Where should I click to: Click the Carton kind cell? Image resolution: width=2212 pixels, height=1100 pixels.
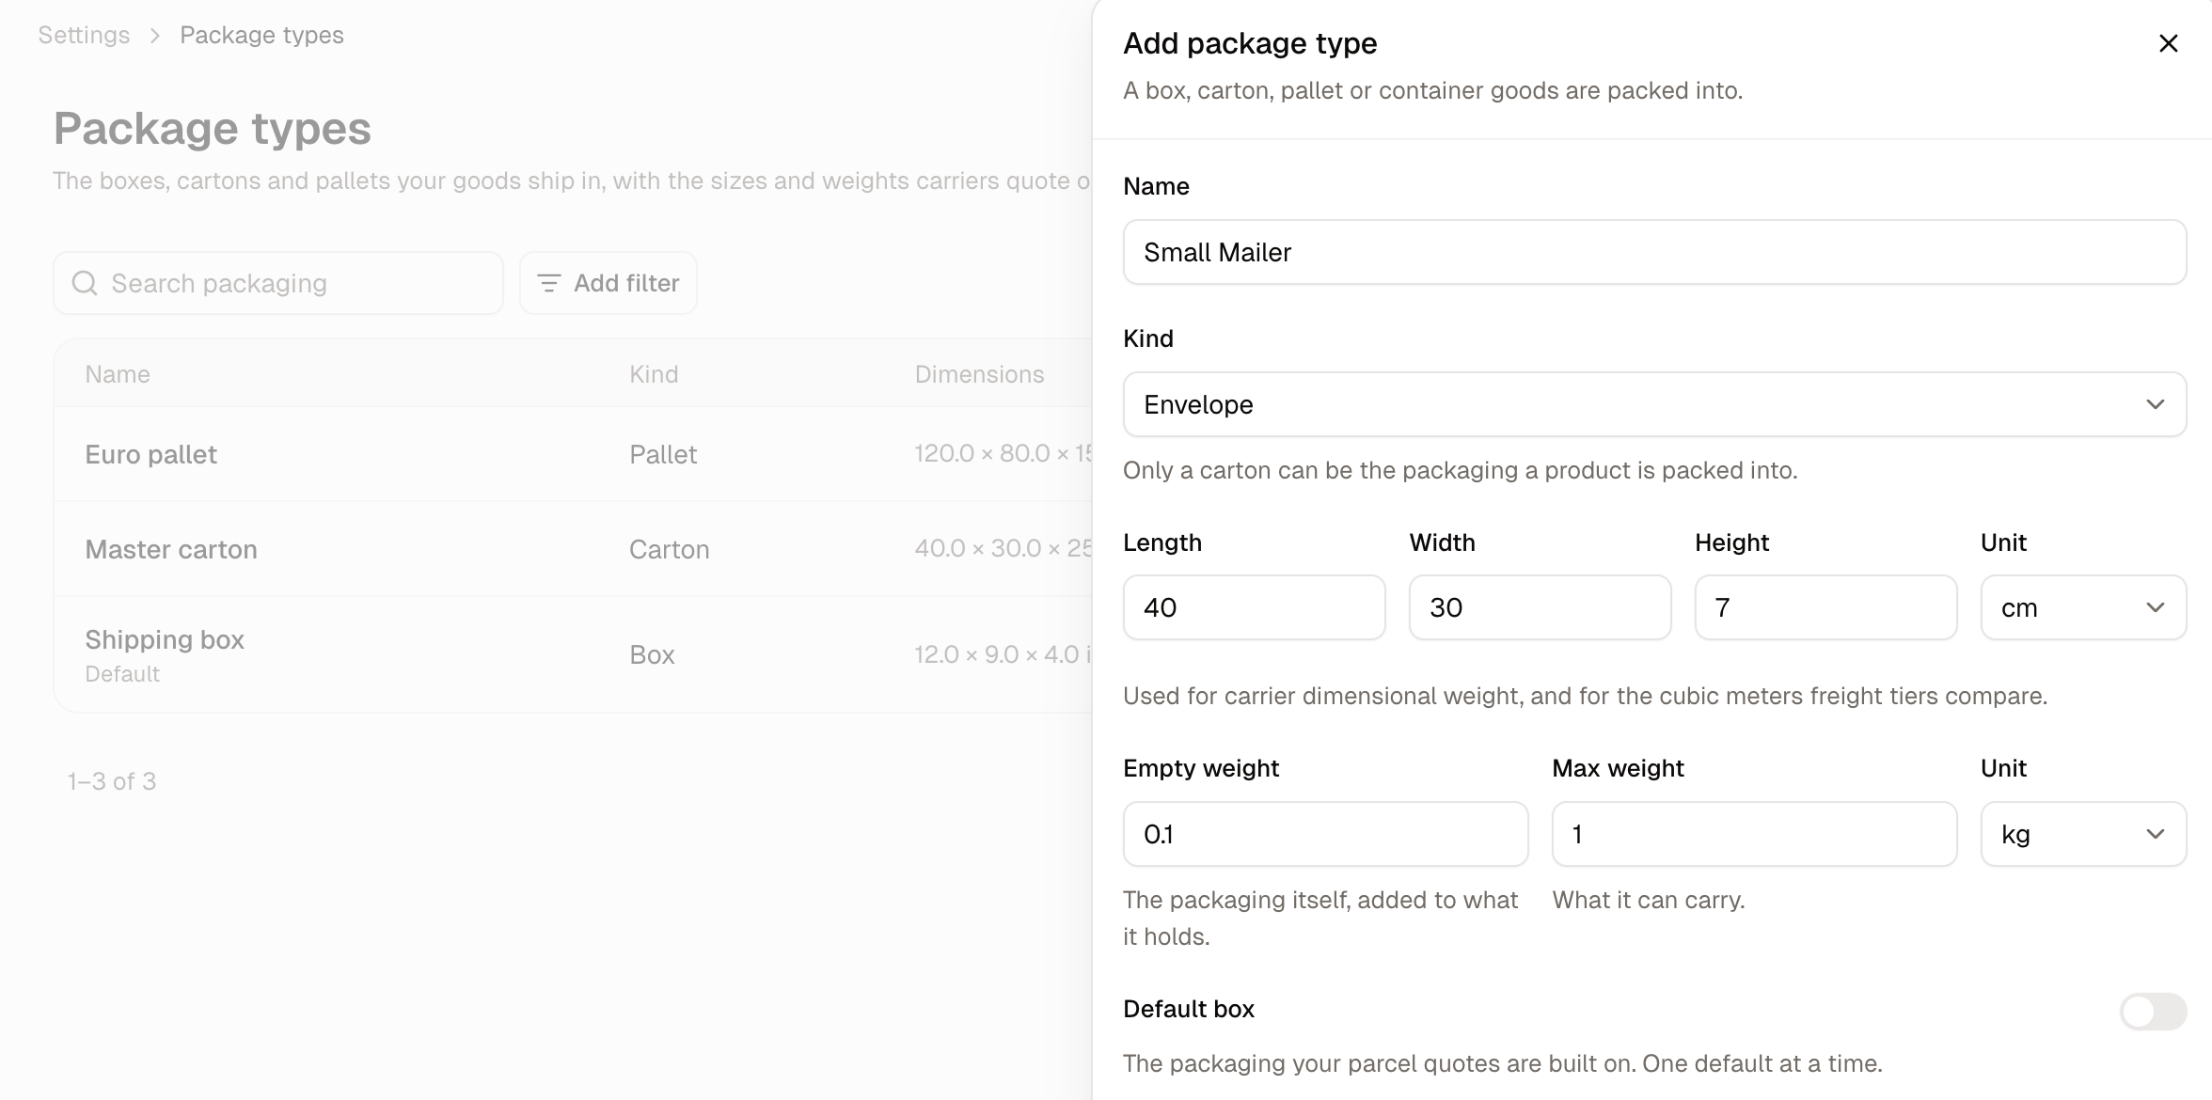click(x=669, y=549)
